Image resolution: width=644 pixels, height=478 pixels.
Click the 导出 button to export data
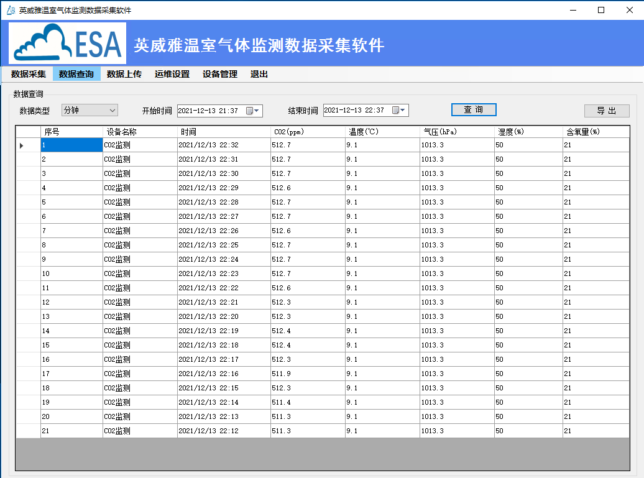pyautogui.click(x=607, y=110)
